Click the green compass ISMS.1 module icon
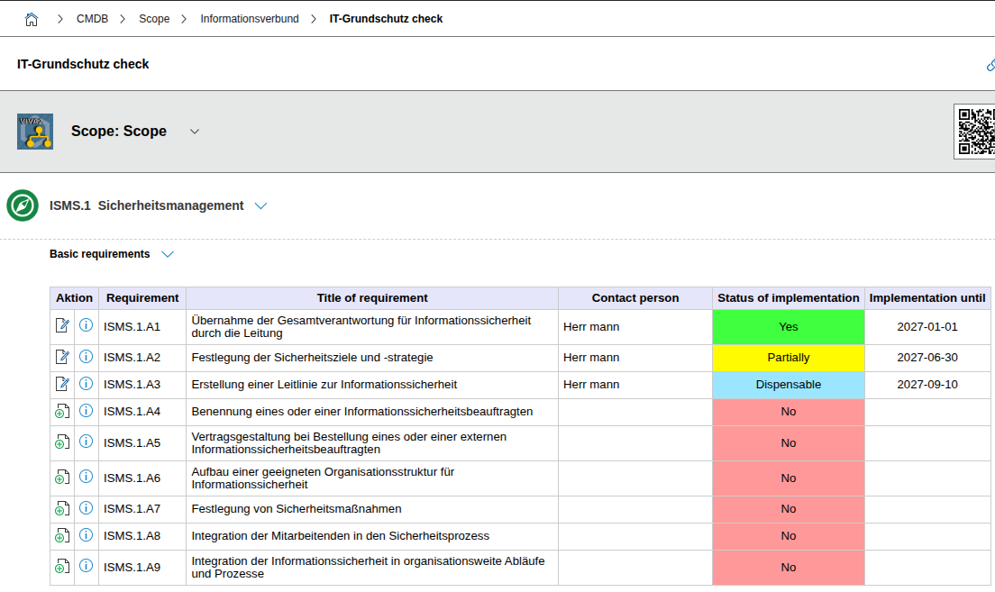The height and width of the screenshot is (592, 995). tap(23, 205)
